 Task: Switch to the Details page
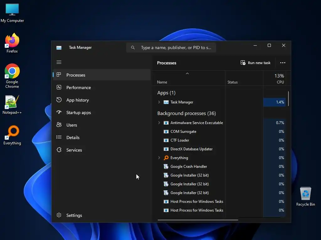tap(102, 137)
